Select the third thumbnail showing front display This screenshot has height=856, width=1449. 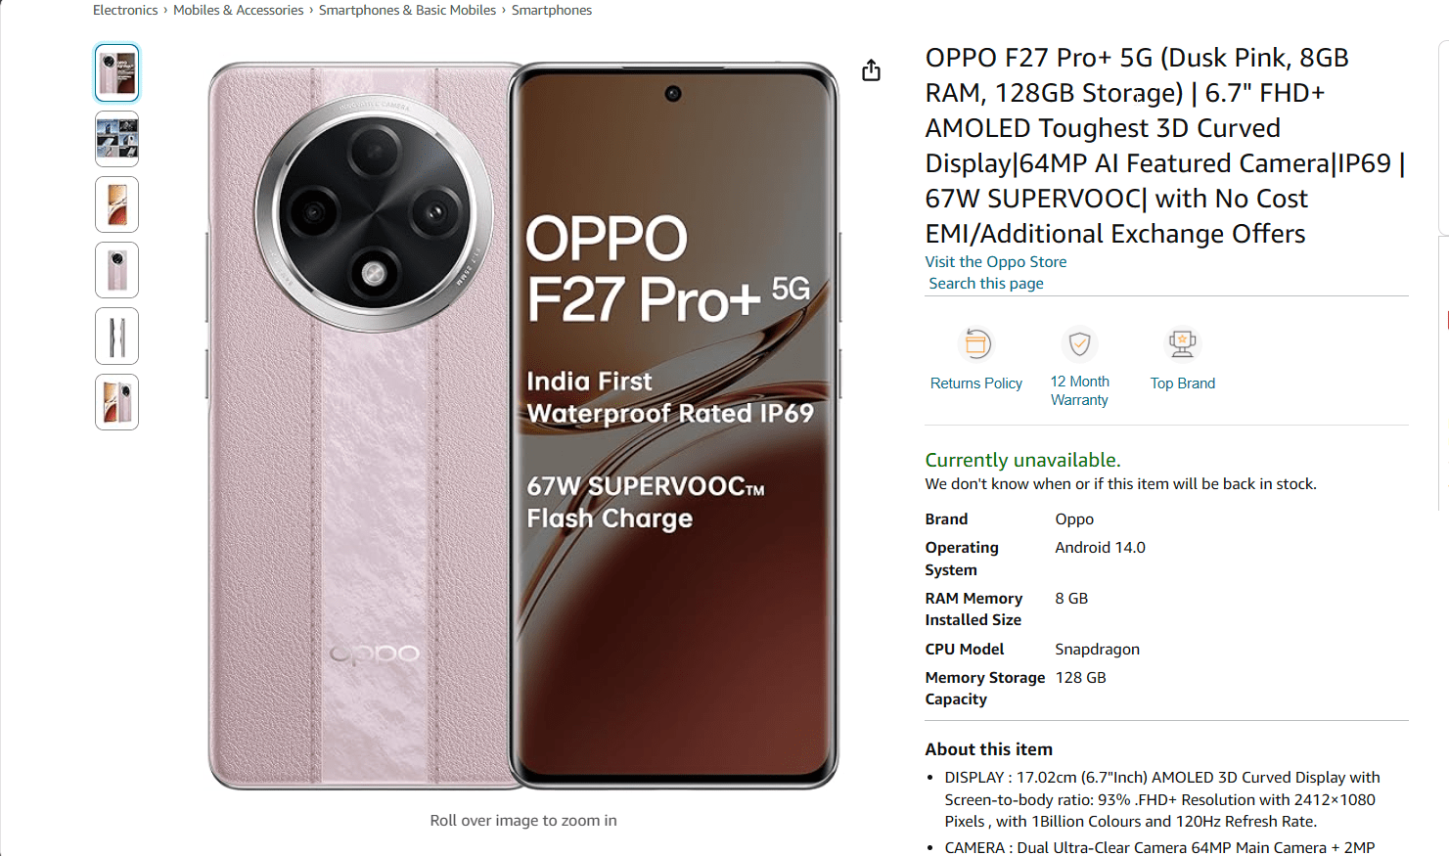click(116, 204)
